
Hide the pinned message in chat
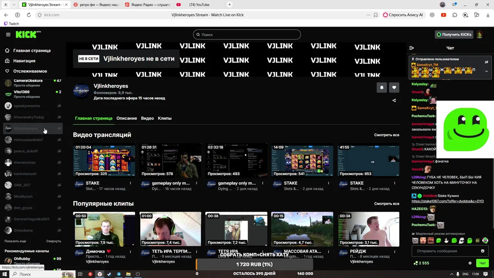coord(486,62)
